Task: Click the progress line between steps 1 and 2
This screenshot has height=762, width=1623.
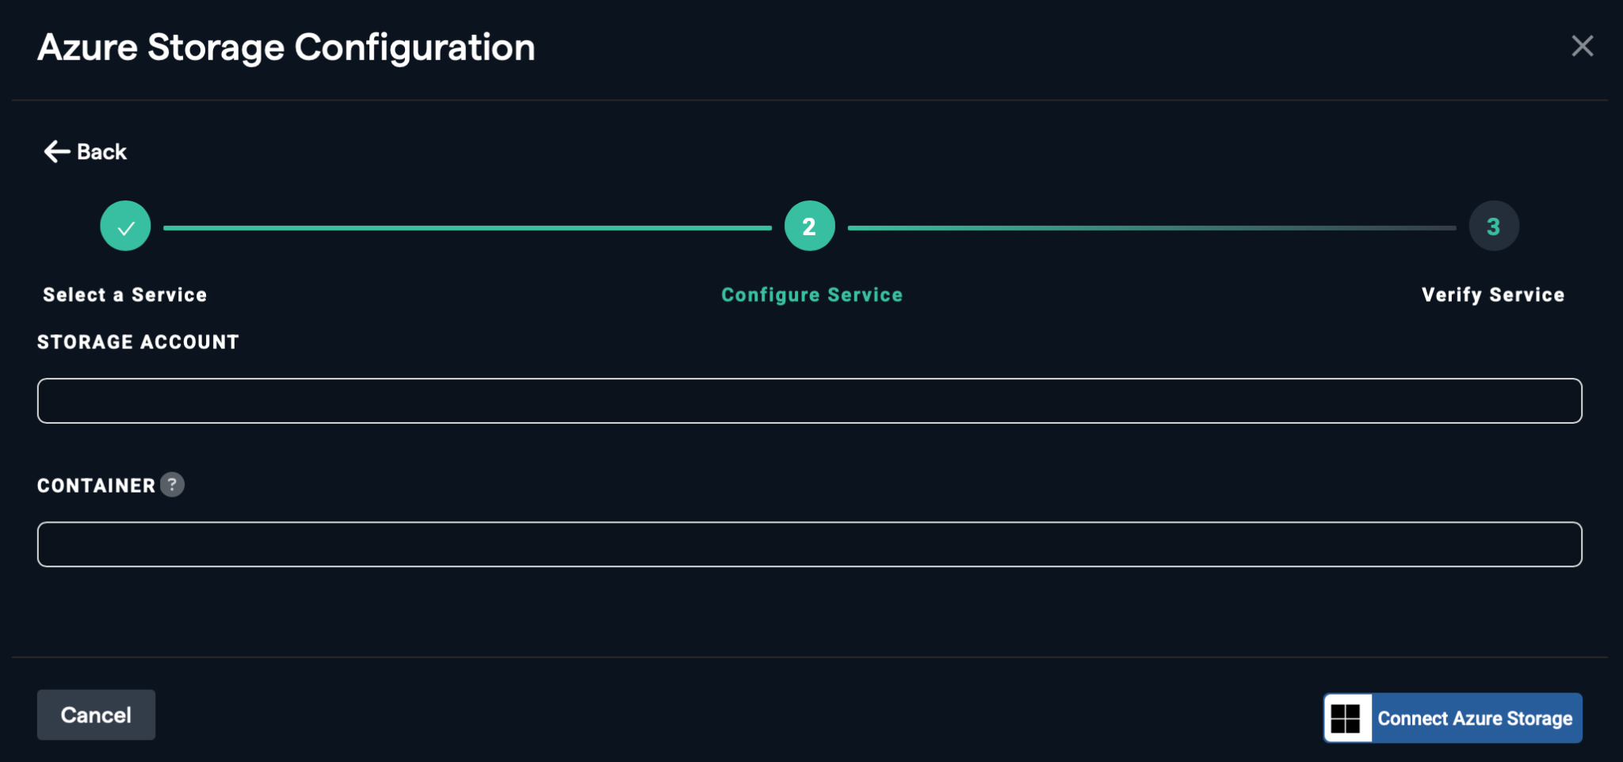Action: (x=468, y=228)
